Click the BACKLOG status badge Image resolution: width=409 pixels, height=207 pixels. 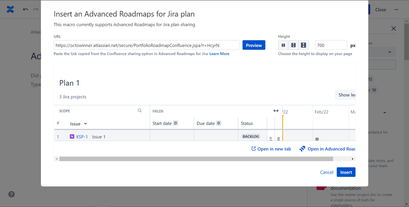point(251,136)
